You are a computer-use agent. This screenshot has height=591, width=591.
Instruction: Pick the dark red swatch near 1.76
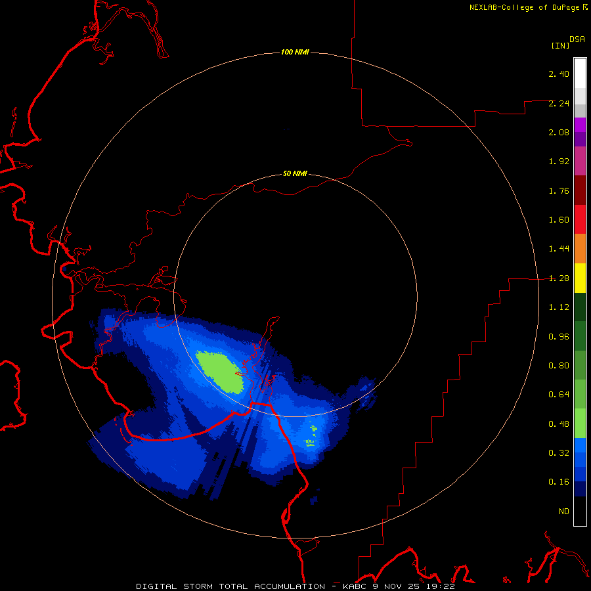[580, 190]
